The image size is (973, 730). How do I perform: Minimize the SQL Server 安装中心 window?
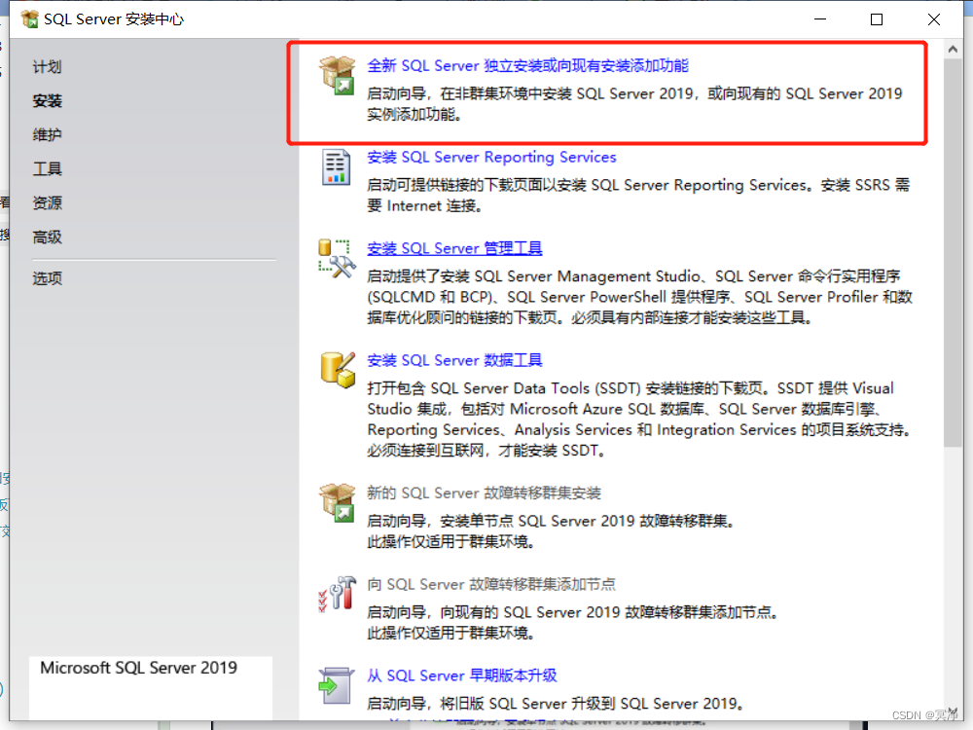tap(820, 19)
